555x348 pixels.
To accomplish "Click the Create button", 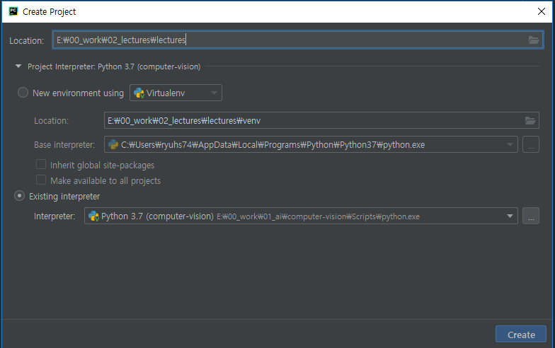I will [521, 334].
